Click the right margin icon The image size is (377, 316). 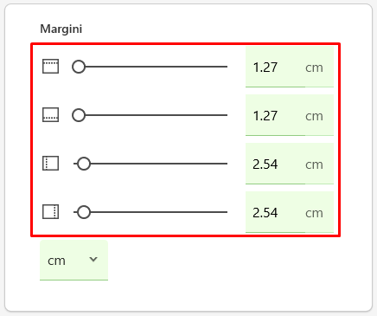(x=51, y=212)
